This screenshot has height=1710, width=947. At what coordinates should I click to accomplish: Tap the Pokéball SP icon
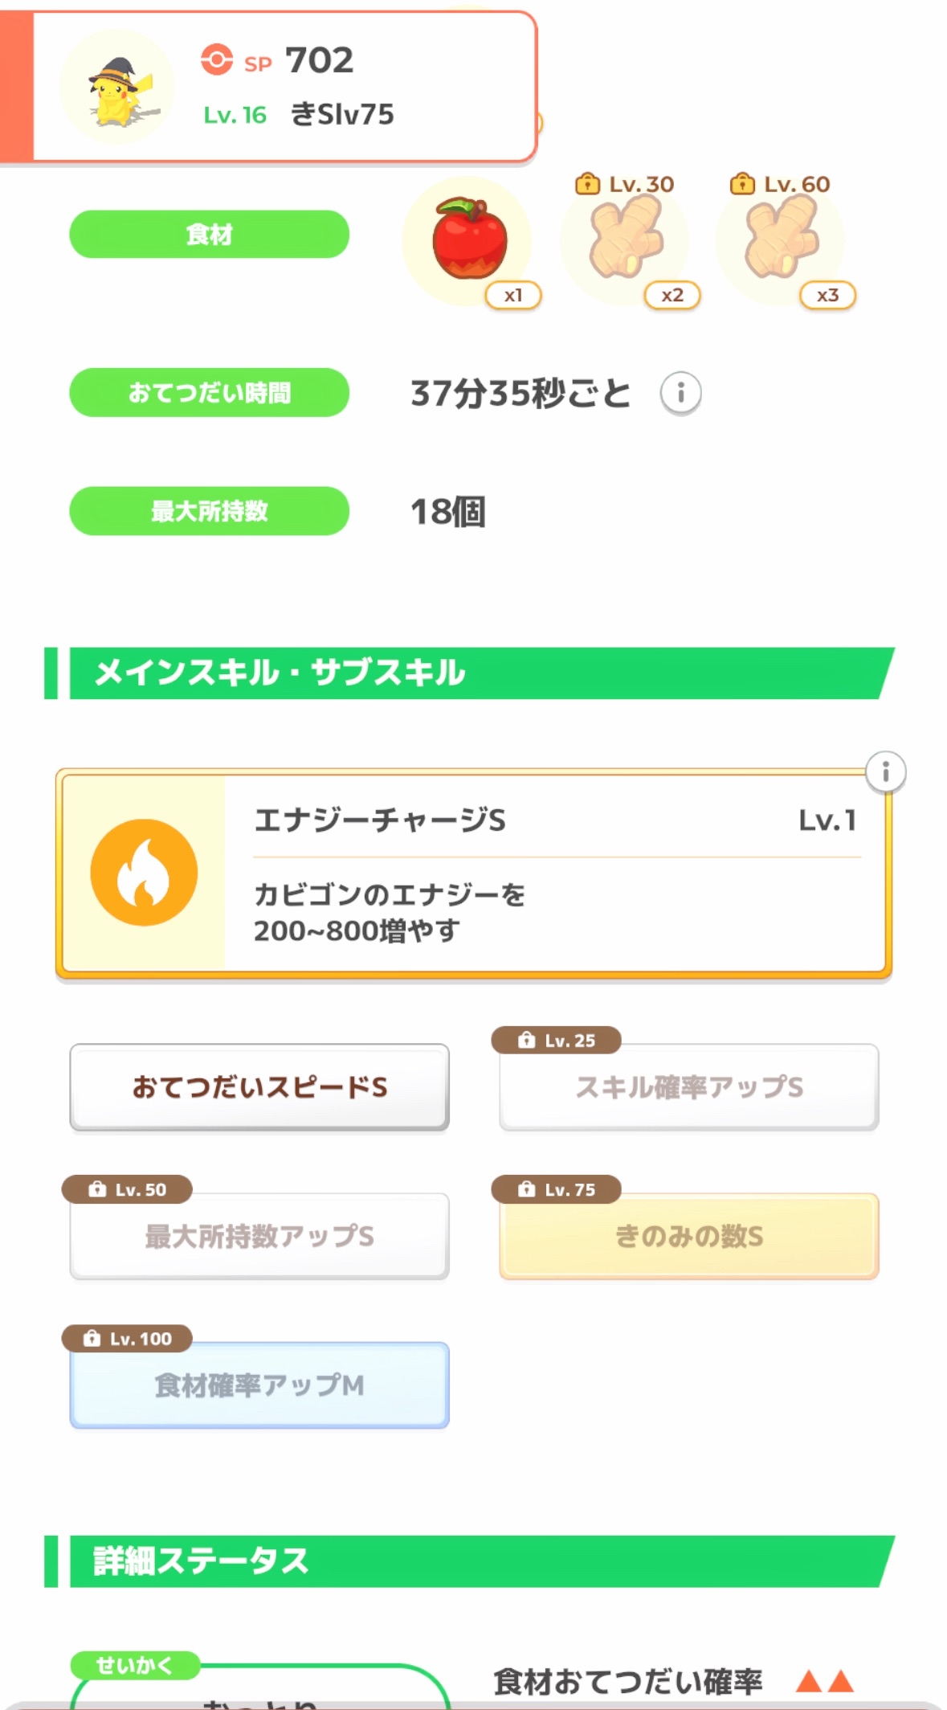click(216, 59)
